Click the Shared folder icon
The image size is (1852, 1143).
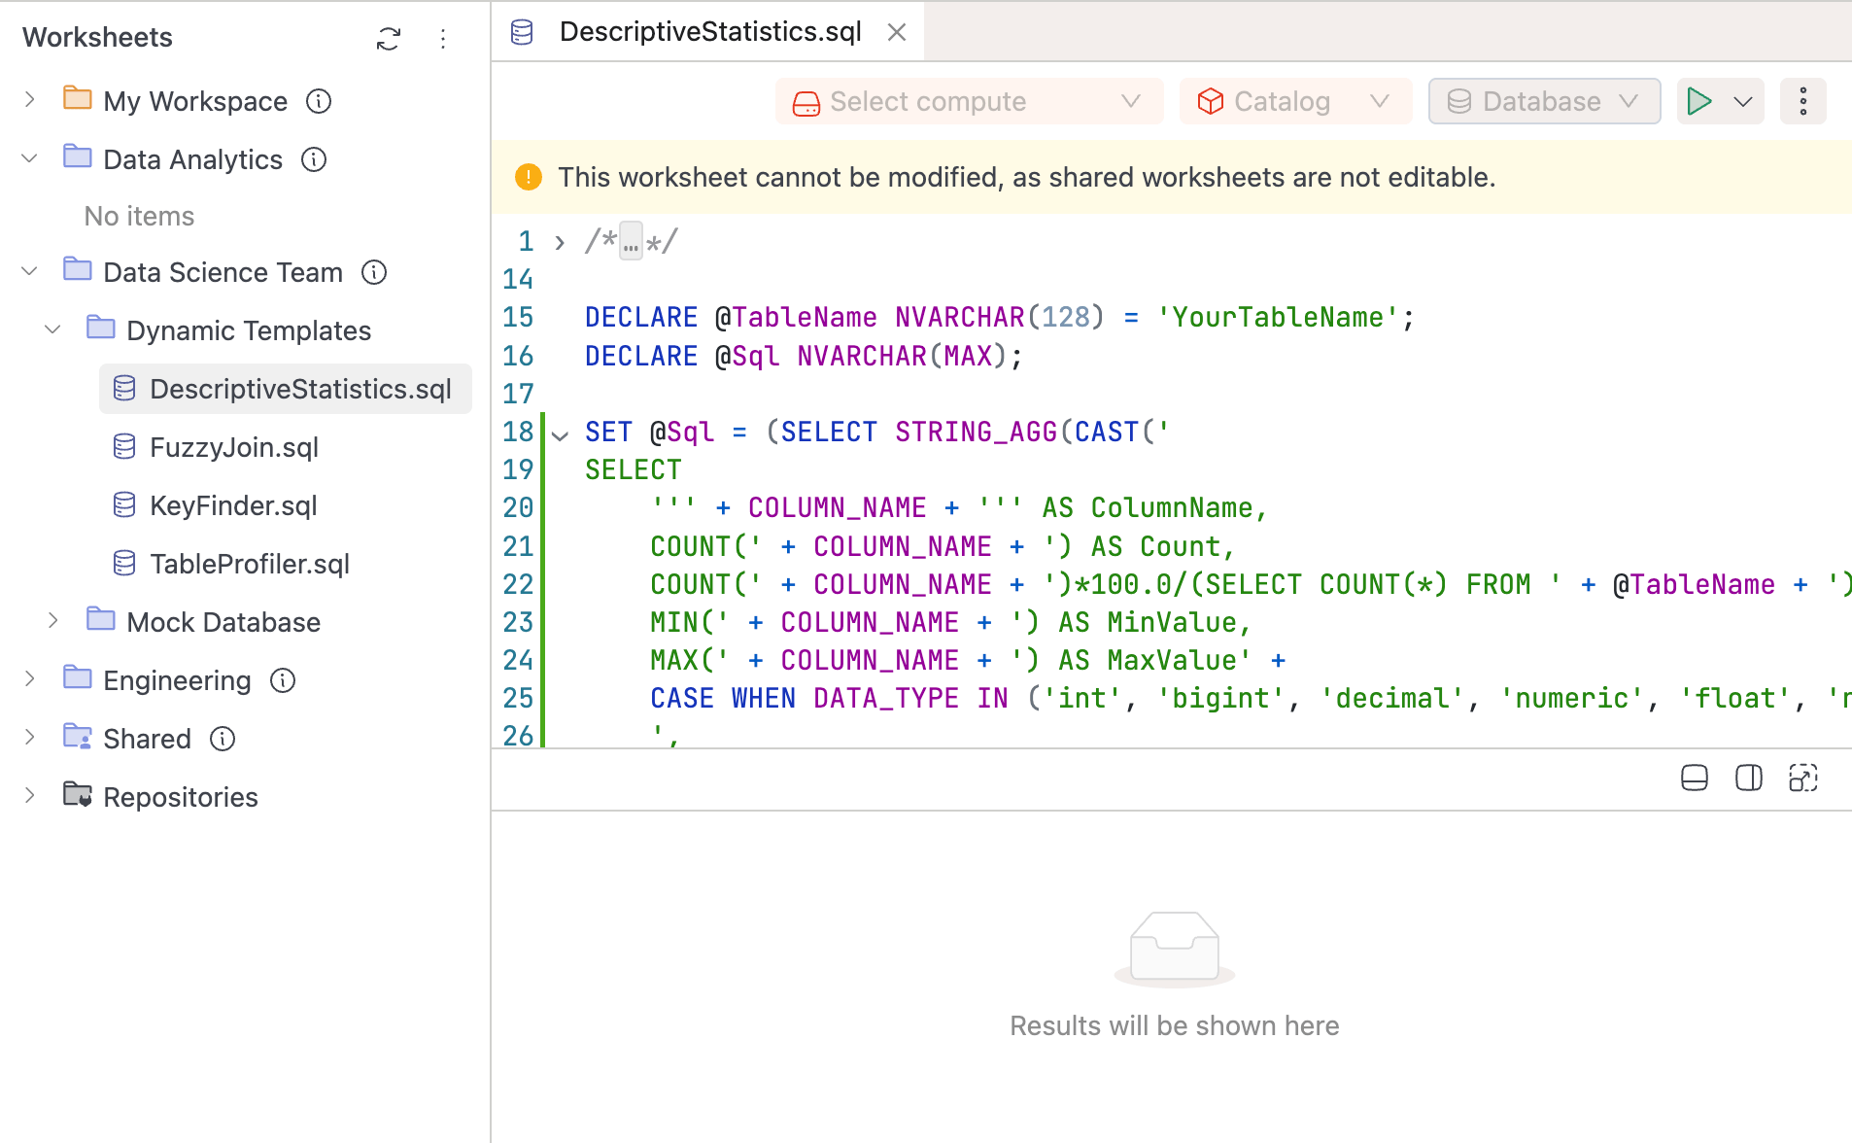[x=78, y=737]
